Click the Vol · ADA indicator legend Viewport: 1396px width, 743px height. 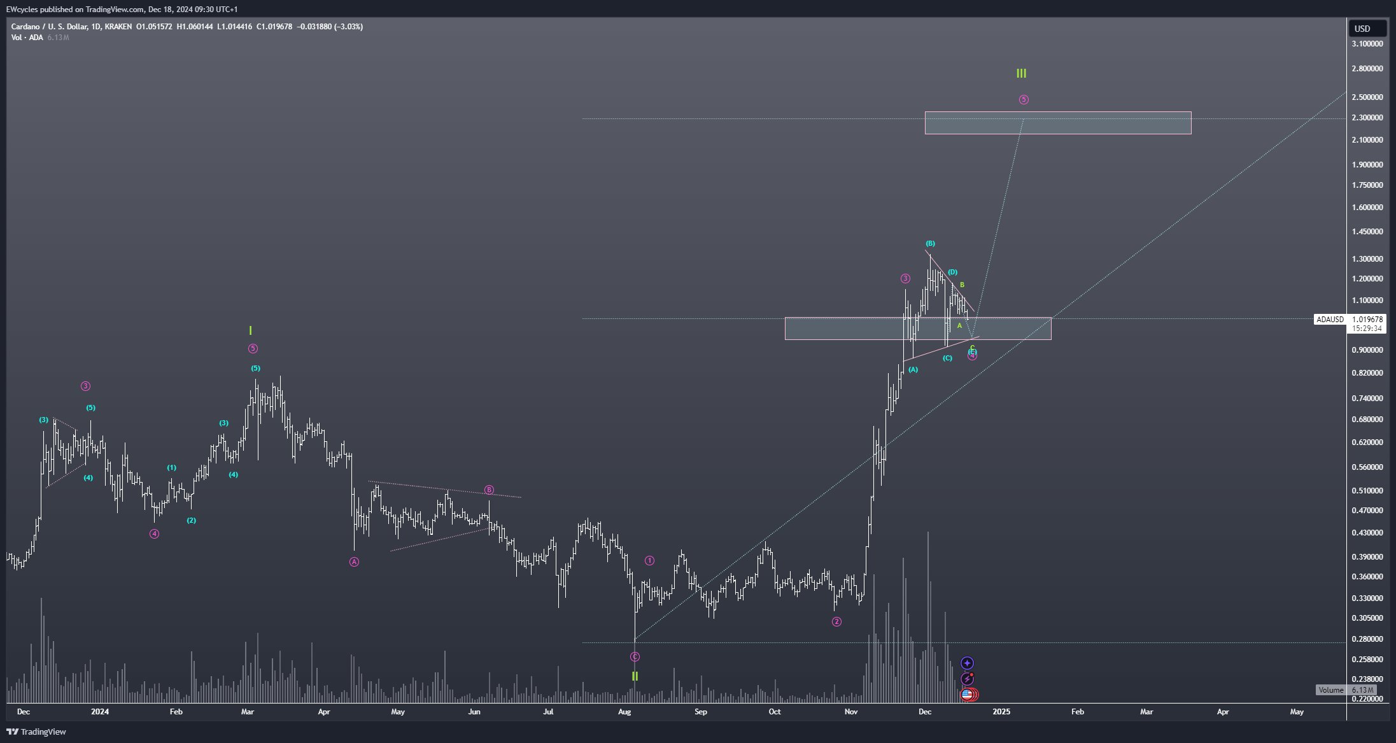click(27, 38)
